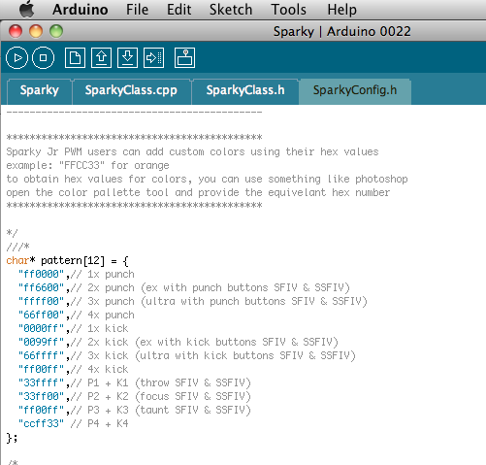Screen dimensions: 486x465
Task: Click the Open sketch (up arrow) icon
Action: 102,58
